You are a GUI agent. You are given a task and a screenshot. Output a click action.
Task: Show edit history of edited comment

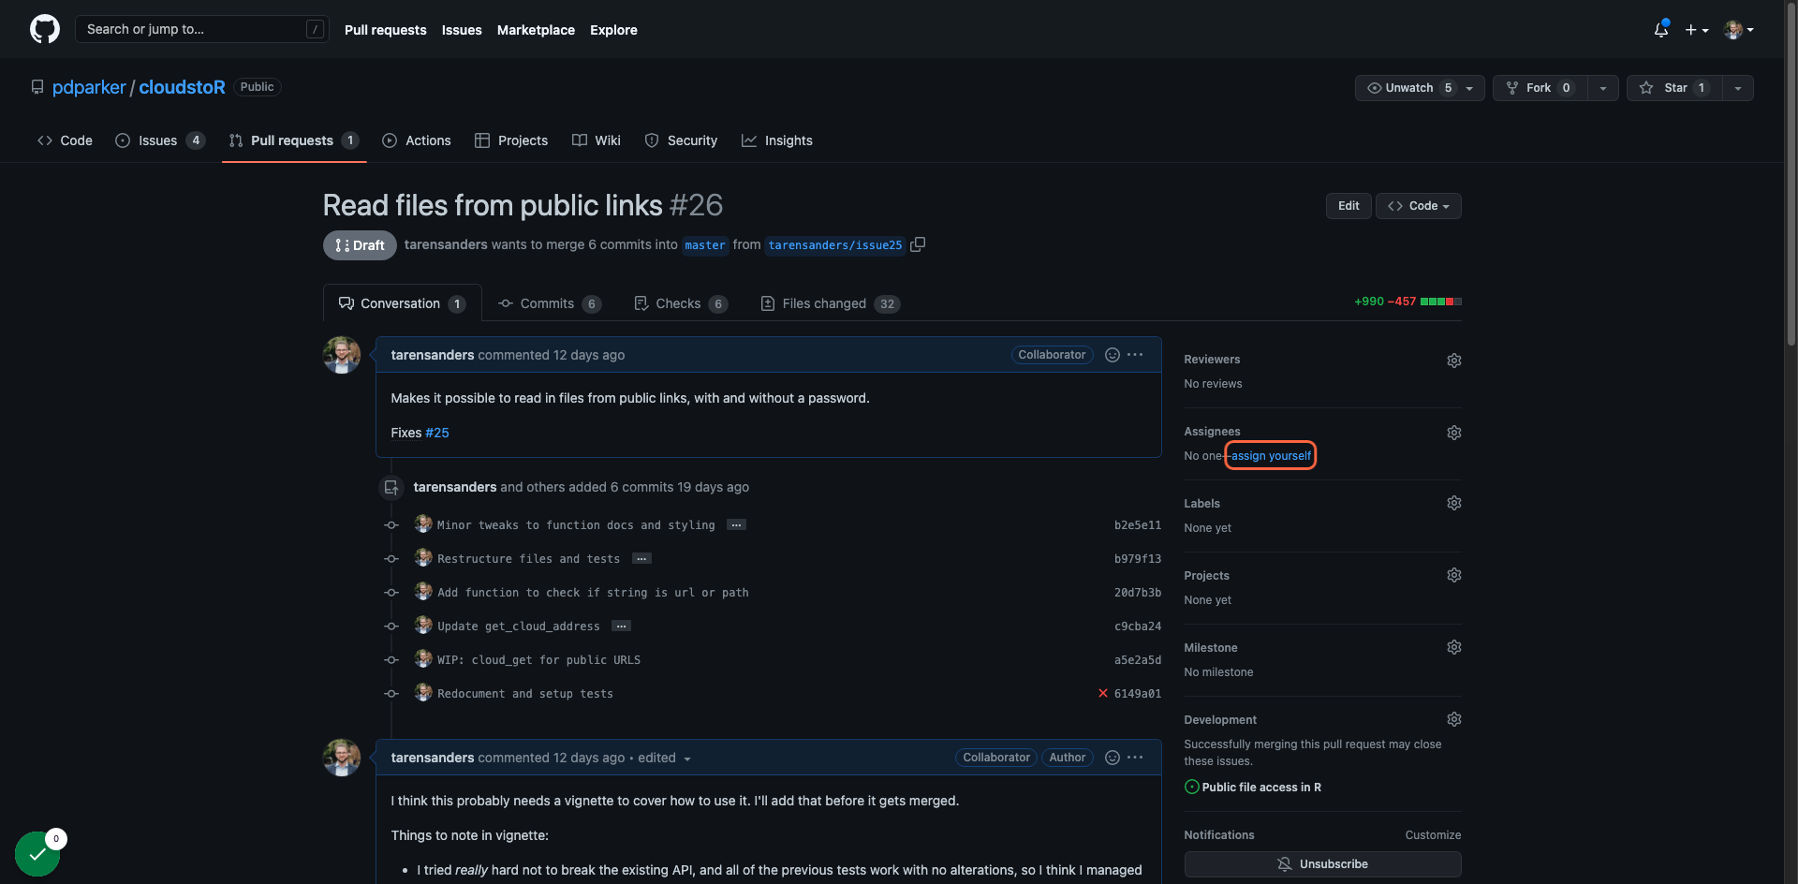(664, 758)
